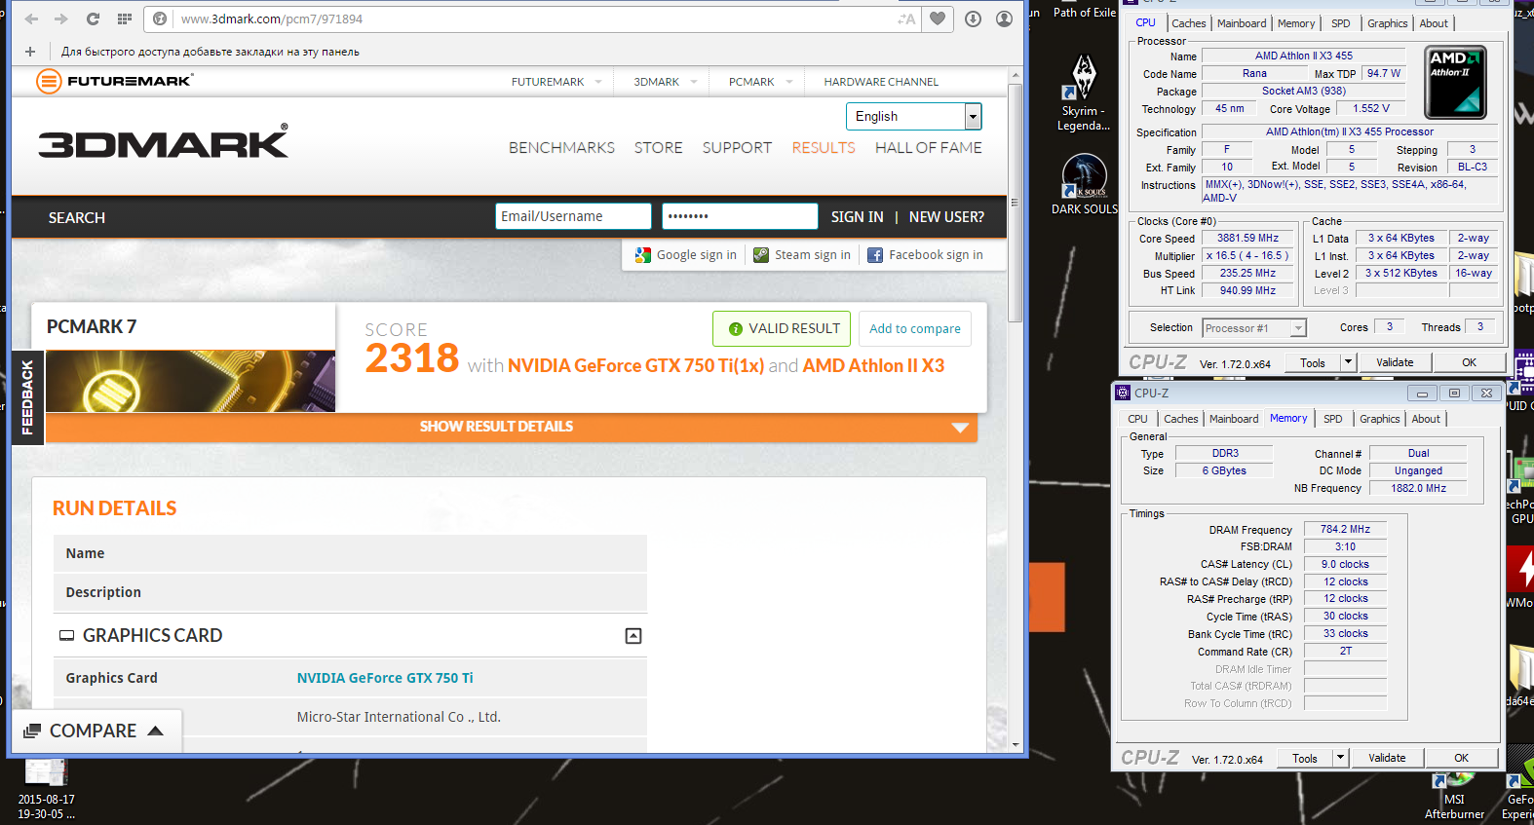
Task: Click Add to compare button
Action: (915, 328)
